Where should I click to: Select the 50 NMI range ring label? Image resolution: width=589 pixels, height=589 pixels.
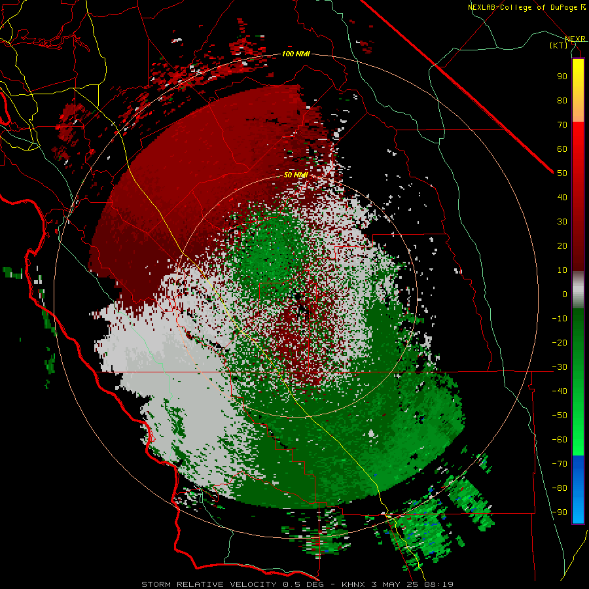(x=296, y=175)
